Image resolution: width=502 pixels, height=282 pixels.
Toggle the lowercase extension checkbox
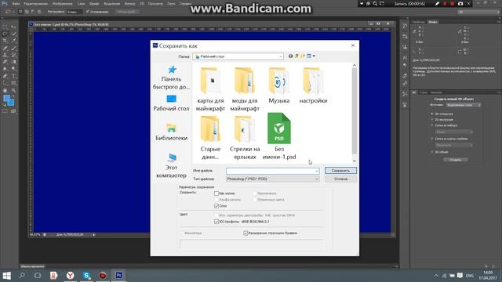tap(246, 233)
